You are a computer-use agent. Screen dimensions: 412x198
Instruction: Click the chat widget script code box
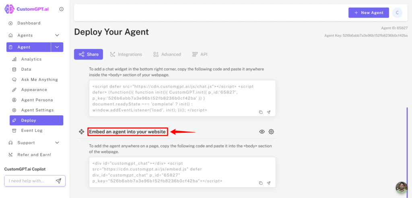tap(182, 98)
